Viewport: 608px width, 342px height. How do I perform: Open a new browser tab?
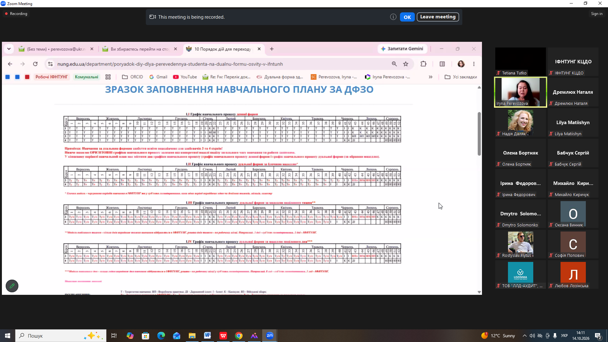pyautogui.click(x=272, y=49)
